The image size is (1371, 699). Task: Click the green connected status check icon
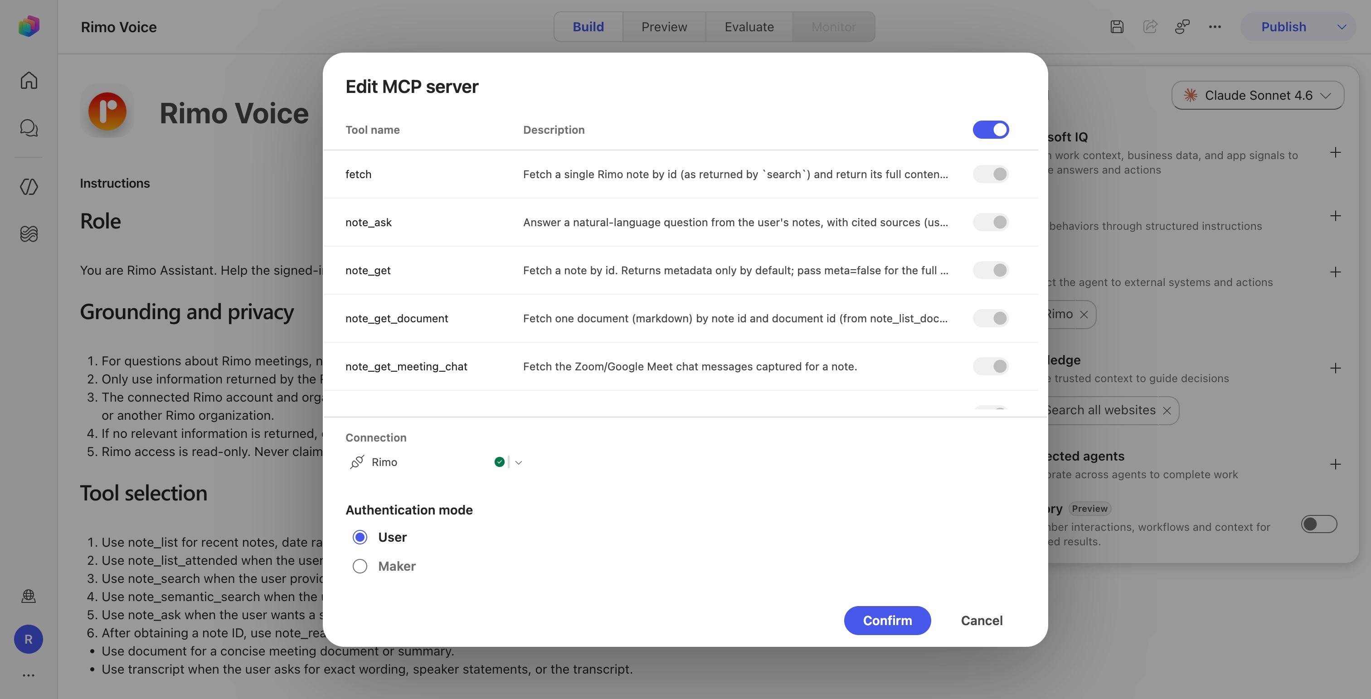point(499,462)
